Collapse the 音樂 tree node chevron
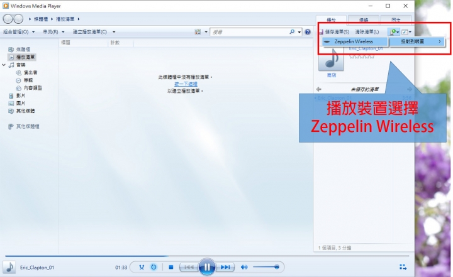 click(x=4, y=65)
